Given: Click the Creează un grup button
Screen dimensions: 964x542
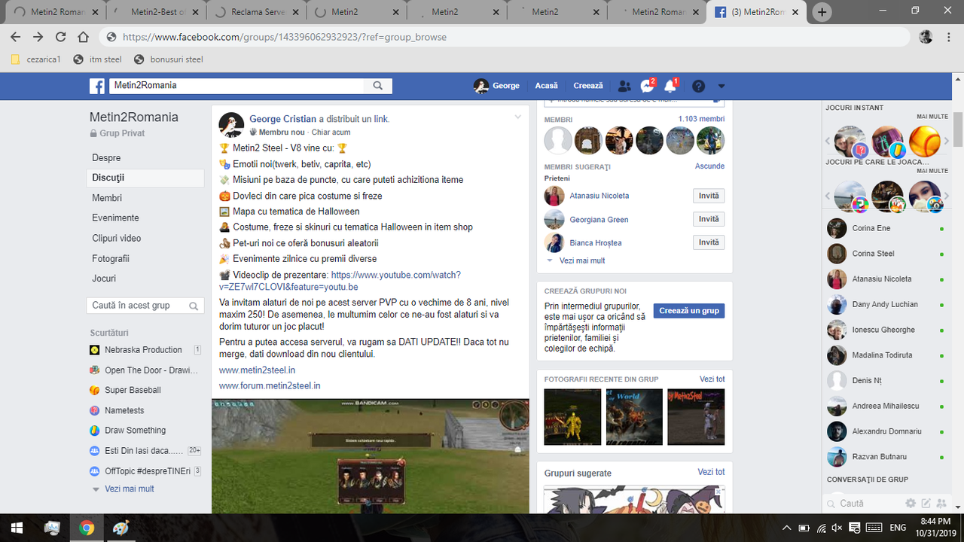Looking at the screenshot, I should [x=689, y=311].
